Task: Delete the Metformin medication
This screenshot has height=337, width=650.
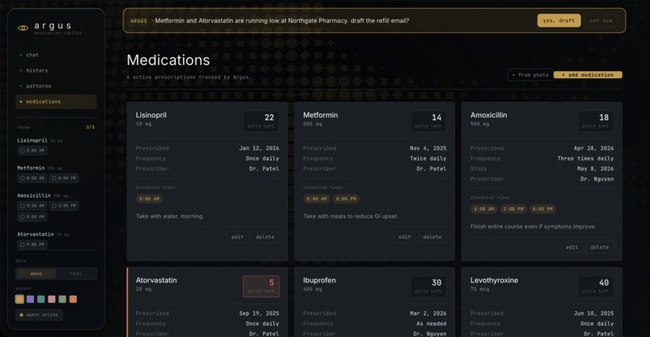Action: (x=432, y=237)
